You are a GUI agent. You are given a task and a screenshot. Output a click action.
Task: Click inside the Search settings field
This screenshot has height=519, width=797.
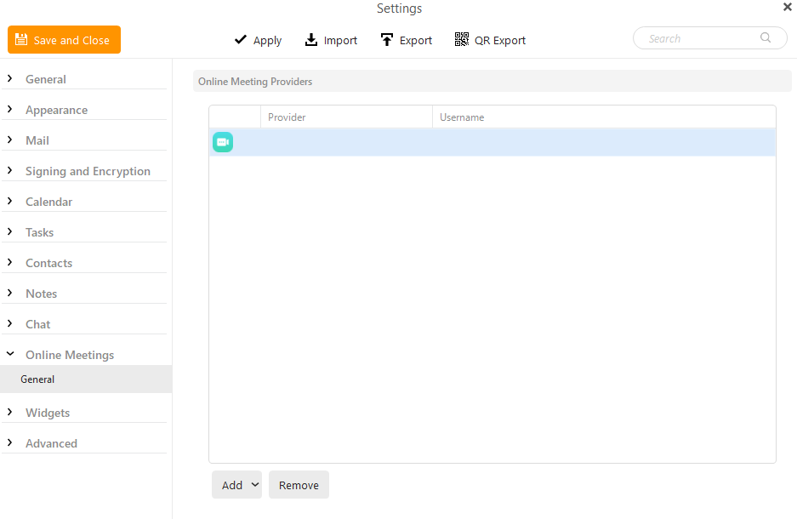coord(697,38)
